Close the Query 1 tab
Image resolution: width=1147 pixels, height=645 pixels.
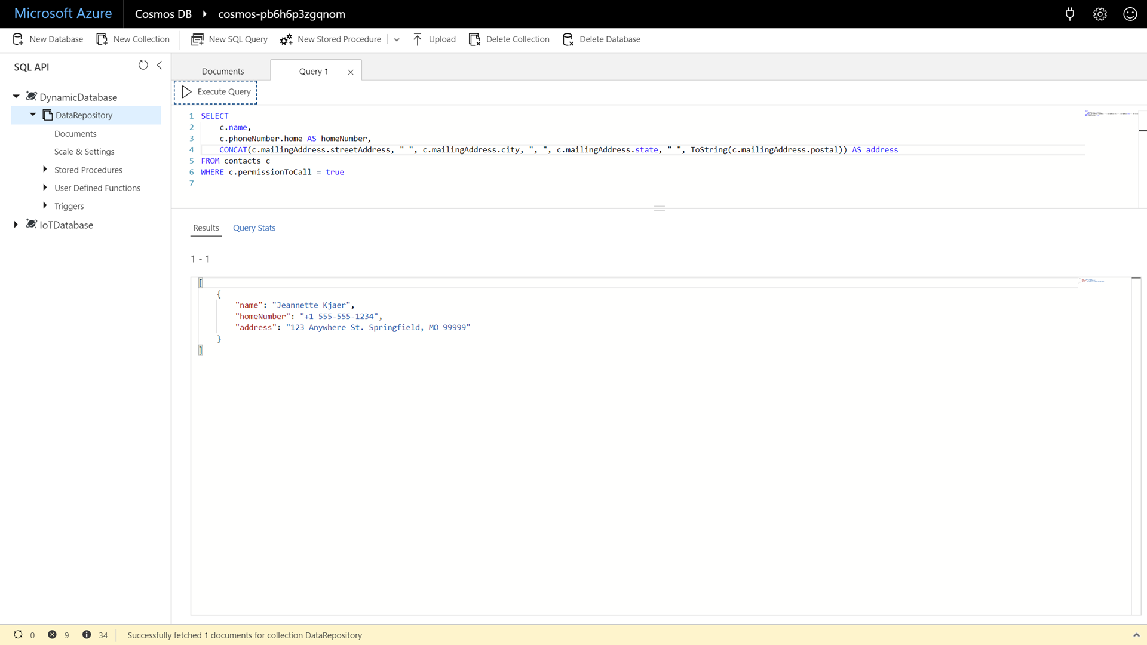[x=349, y=71]
